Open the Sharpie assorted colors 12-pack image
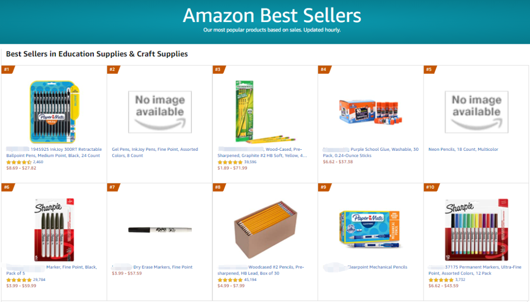 pos(476,229)
